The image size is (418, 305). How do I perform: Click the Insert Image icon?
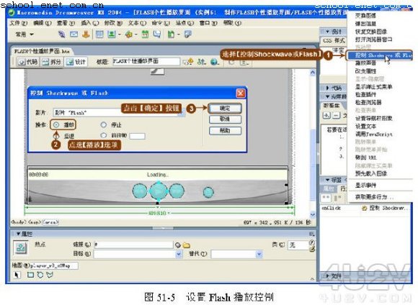(112, 35)
